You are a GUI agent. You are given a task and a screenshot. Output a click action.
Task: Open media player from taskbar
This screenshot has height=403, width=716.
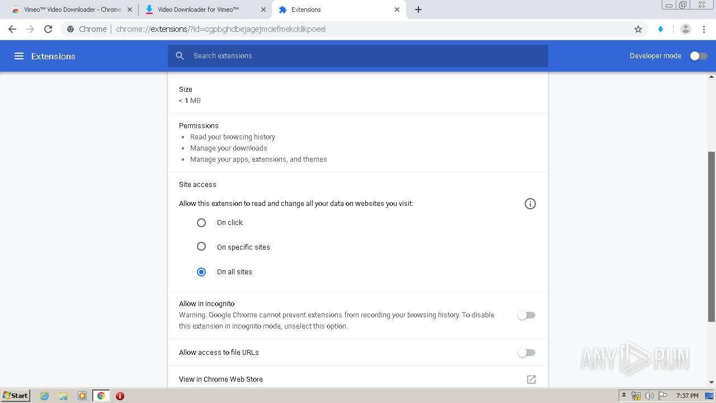(82, 396)
